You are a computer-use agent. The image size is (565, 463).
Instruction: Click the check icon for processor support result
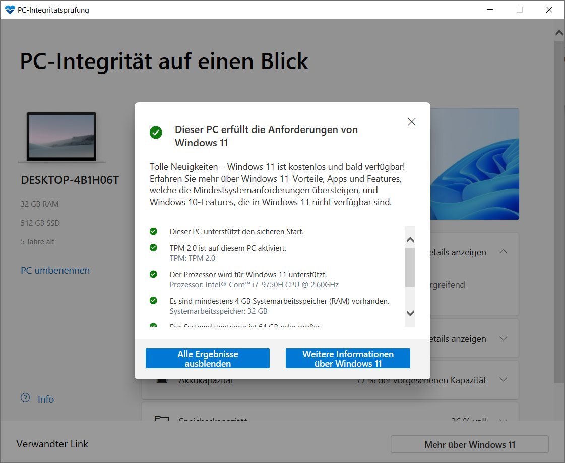point(154,274)
